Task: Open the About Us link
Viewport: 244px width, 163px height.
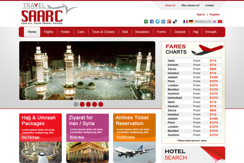Action: click(170, 5)
